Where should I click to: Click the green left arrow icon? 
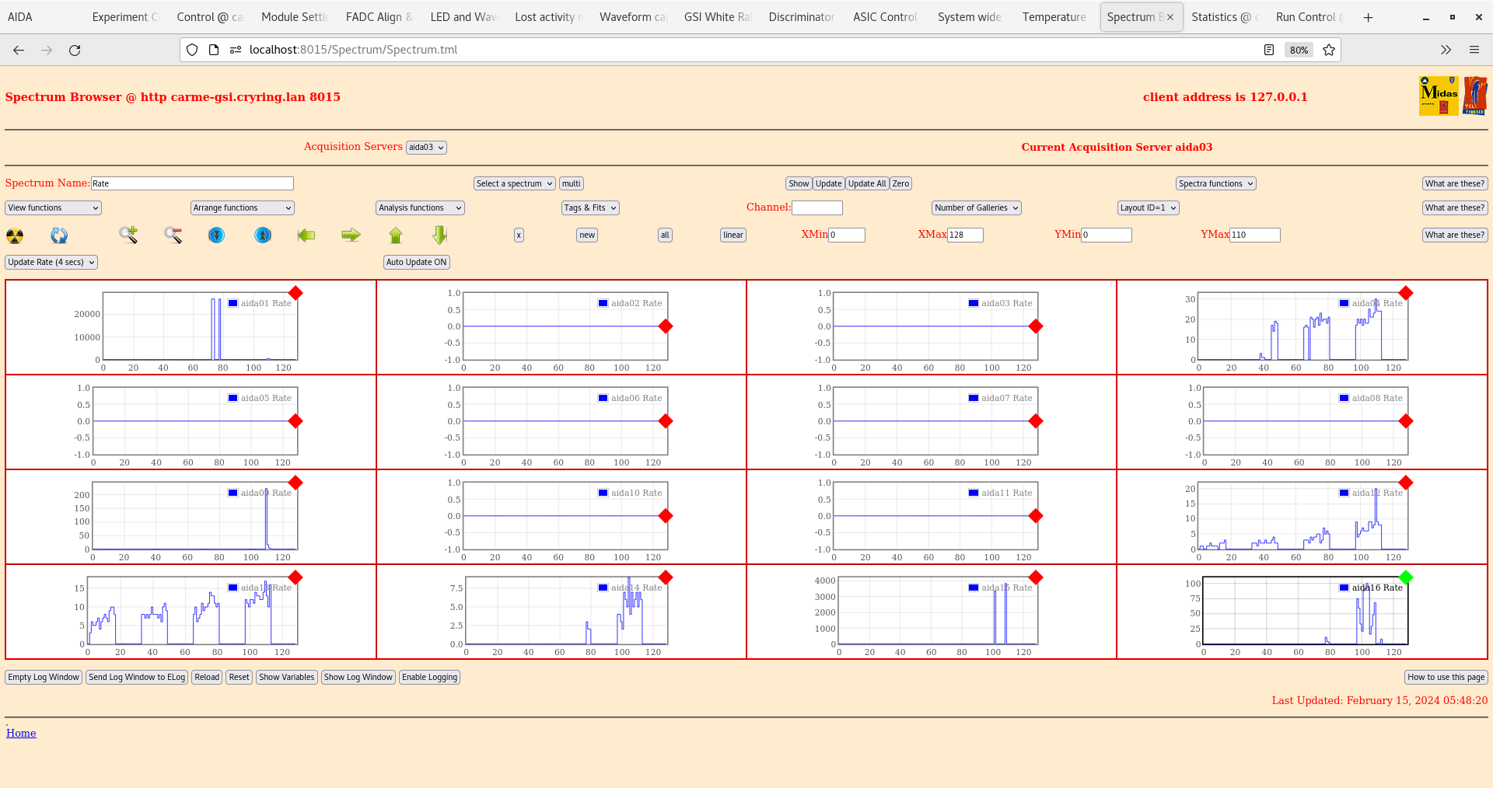306,235
